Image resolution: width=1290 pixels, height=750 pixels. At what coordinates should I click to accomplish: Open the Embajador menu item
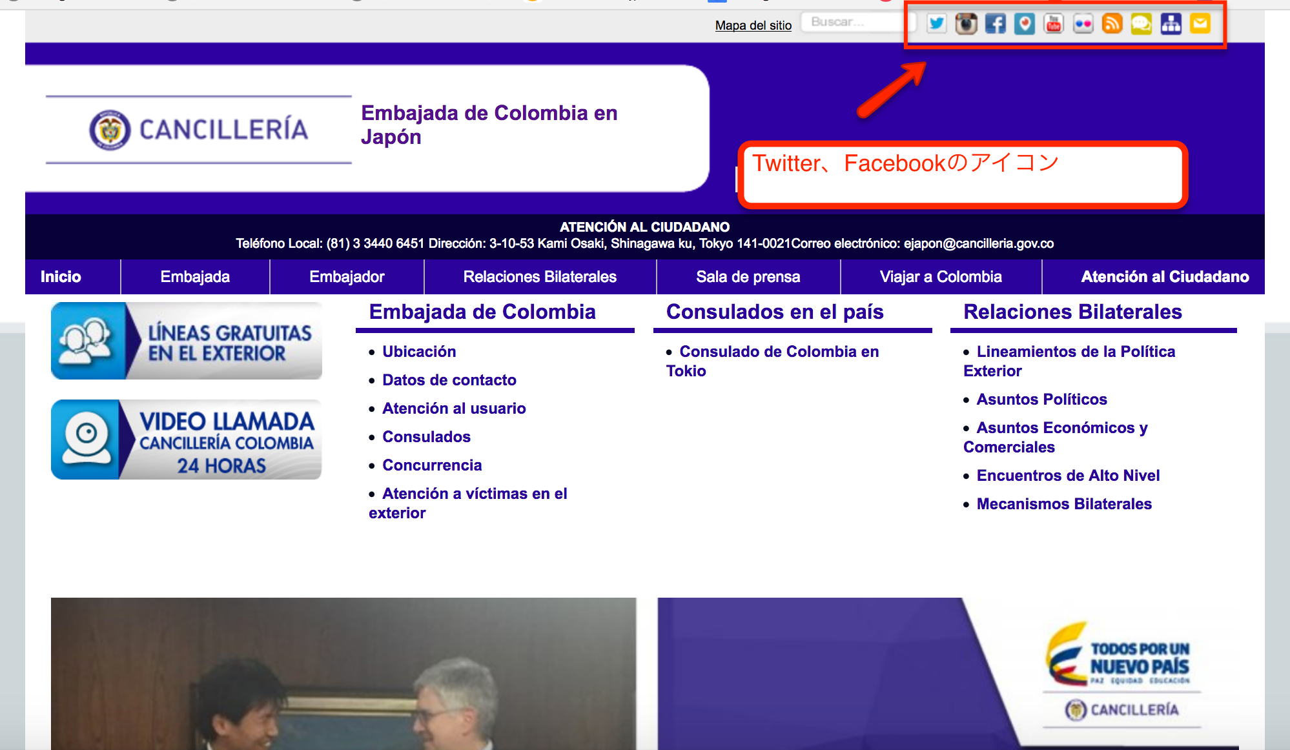pyautogui.click(x=347, y=277)
